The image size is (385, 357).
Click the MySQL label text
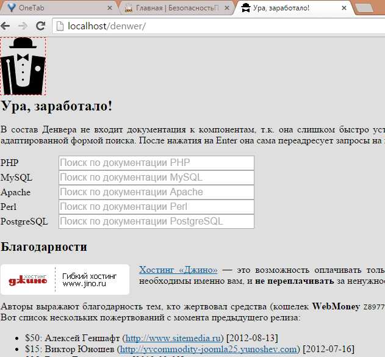pyautogui.click(x=16, y=178)
